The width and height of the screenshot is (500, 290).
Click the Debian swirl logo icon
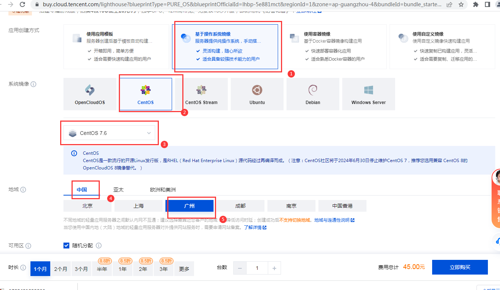pos(313,90)
